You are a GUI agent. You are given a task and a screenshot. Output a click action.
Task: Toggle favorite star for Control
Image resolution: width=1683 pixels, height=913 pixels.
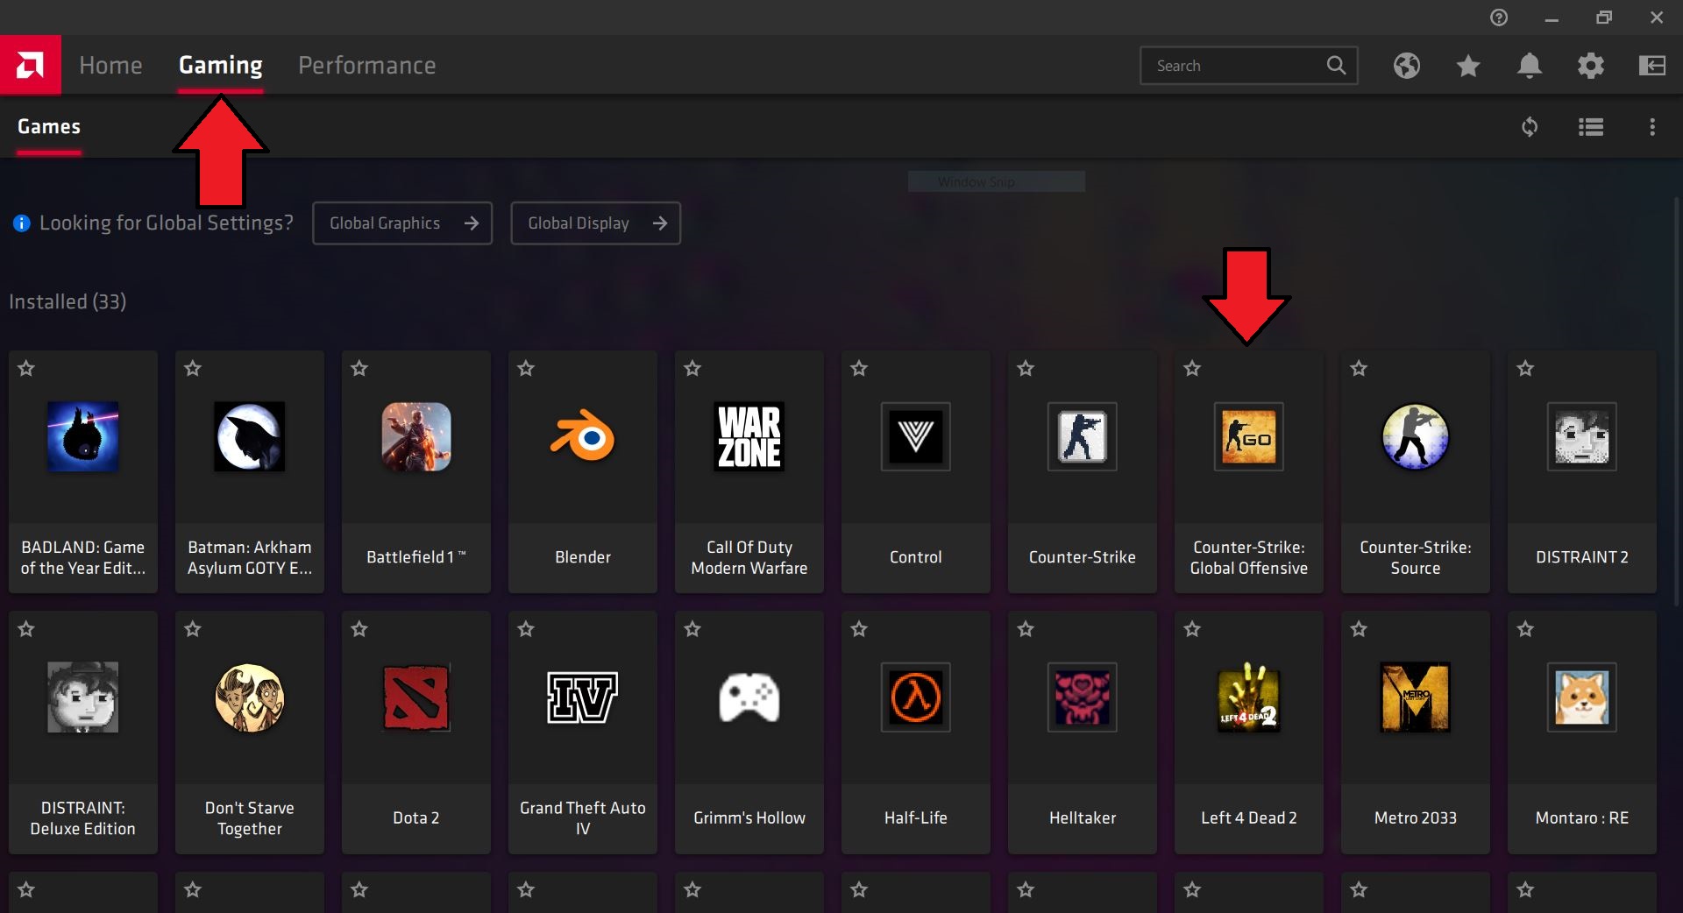(x=859, y=369)
